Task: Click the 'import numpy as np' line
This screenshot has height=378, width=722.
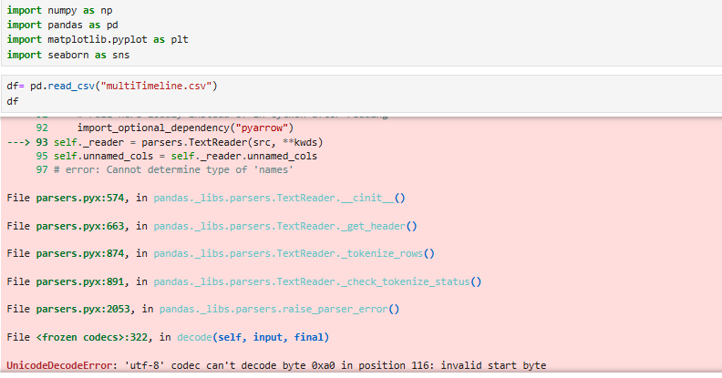Action: point(59,10)
